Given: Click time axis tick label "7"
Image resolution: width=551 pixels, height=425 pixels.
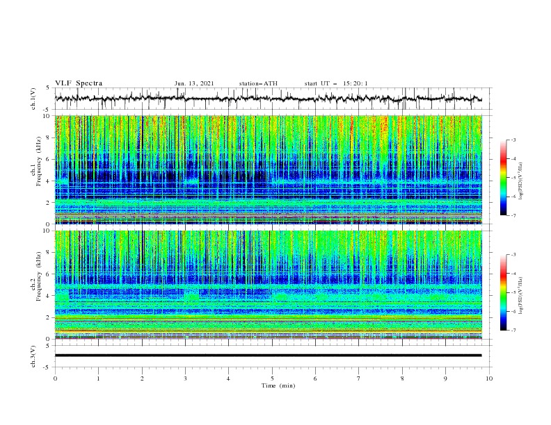Looking at the screenshot, I should pyautogui.click(x=359, y=378).
